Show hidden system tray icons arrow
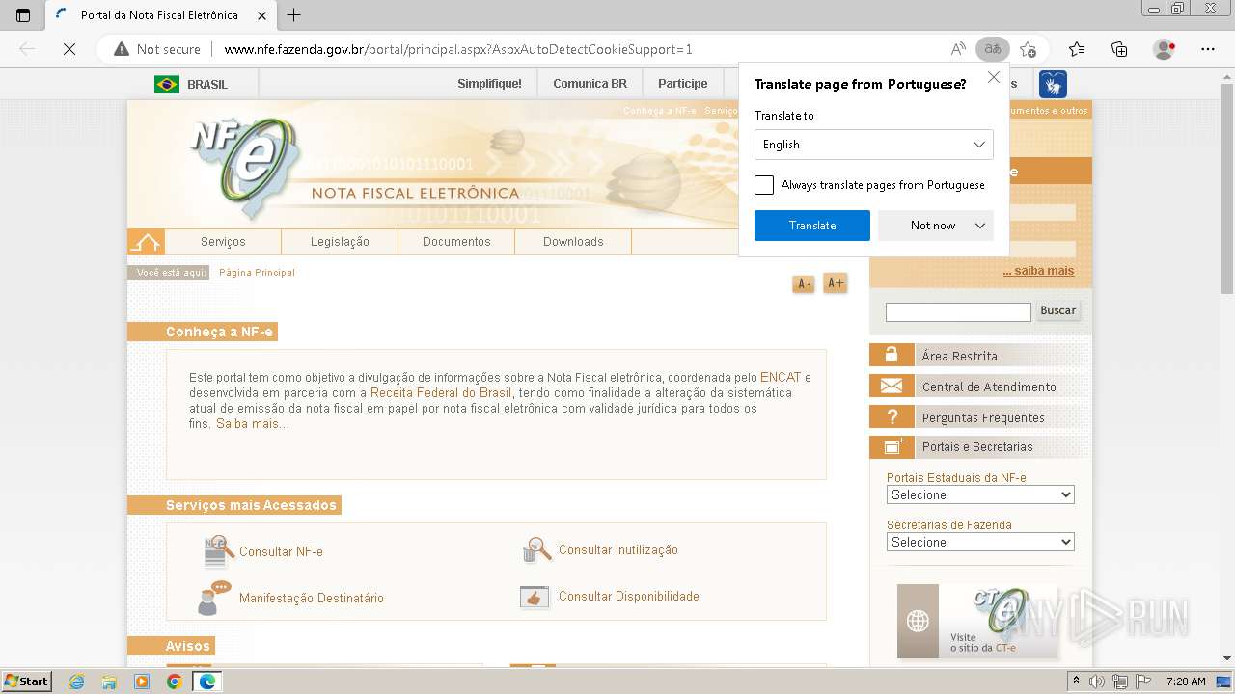 [x=1076, y=681]
